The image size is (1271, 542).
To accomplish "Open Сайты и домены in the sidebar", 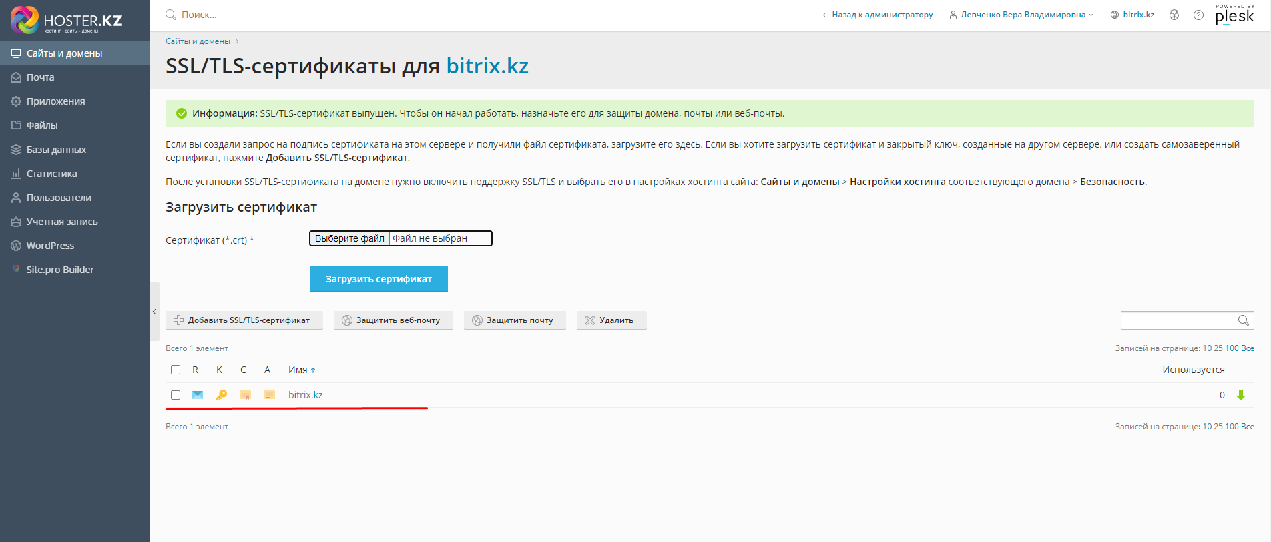I will coord(75,53).
